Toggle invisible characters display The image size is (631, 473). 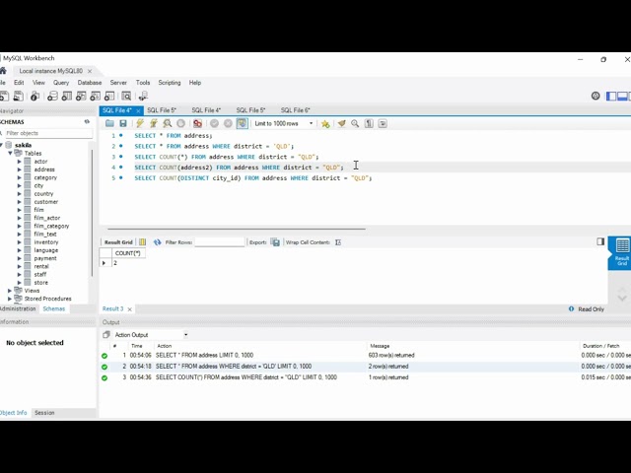[369, 123]
